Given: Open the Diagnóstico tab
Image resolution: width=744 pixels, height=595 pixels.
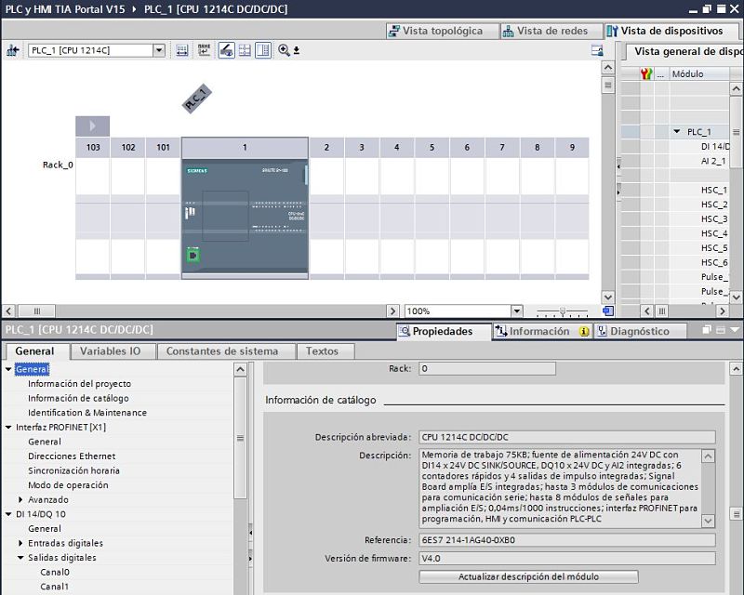Looking at the screenshot, I should (640, 331).
